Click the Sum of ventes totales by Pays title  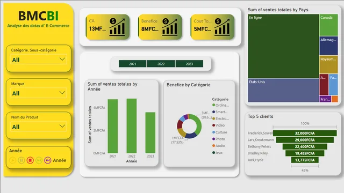[278, 10]
